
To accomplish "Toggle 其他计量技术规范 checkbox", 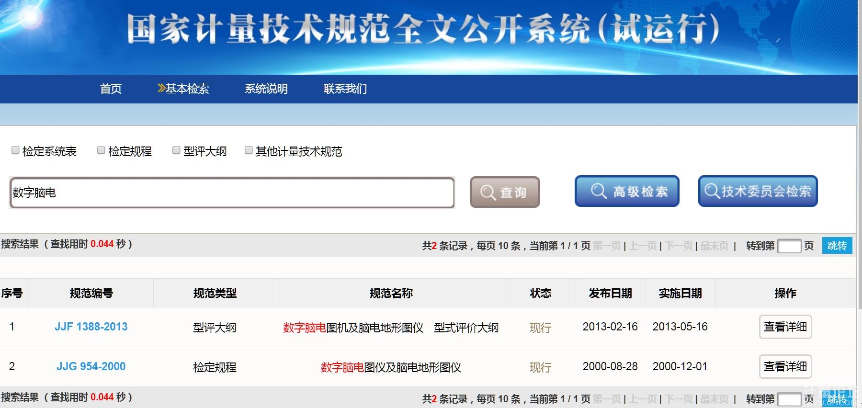I will coord(249,150).
